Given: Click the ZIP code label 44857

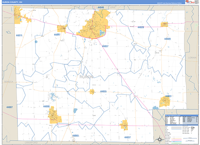Looking at the screenshot, I should tap(105, 46).
